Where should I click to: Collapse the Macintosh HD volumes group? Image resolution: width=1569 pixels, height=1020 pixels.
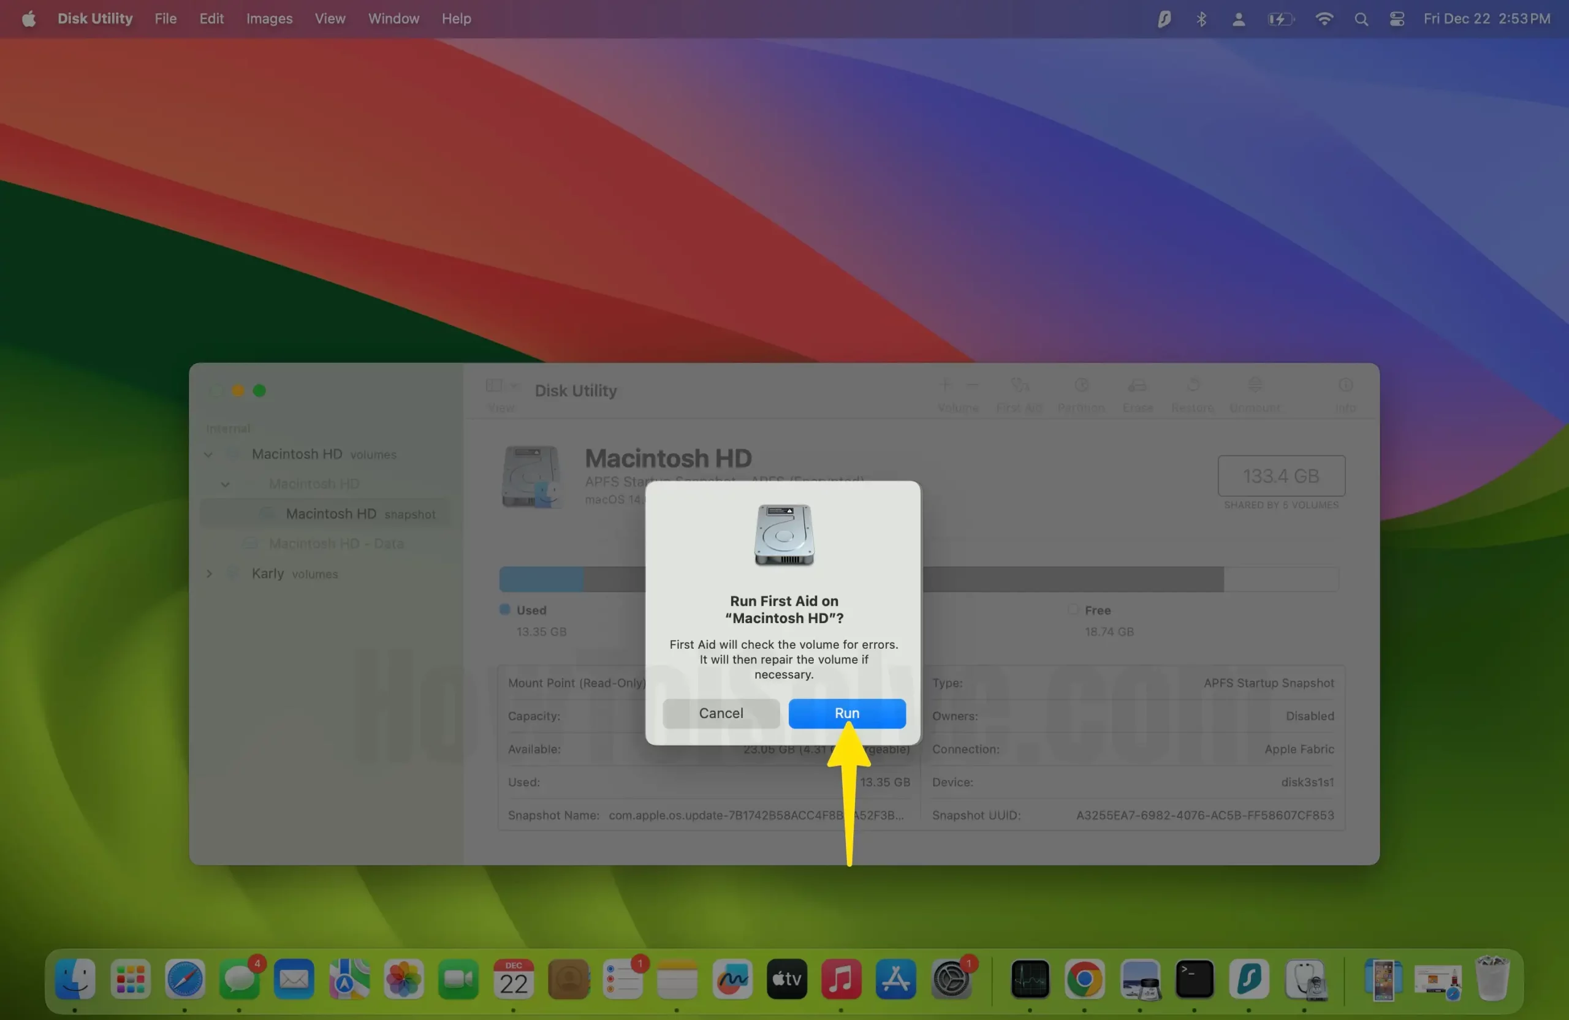coord(208,454)
